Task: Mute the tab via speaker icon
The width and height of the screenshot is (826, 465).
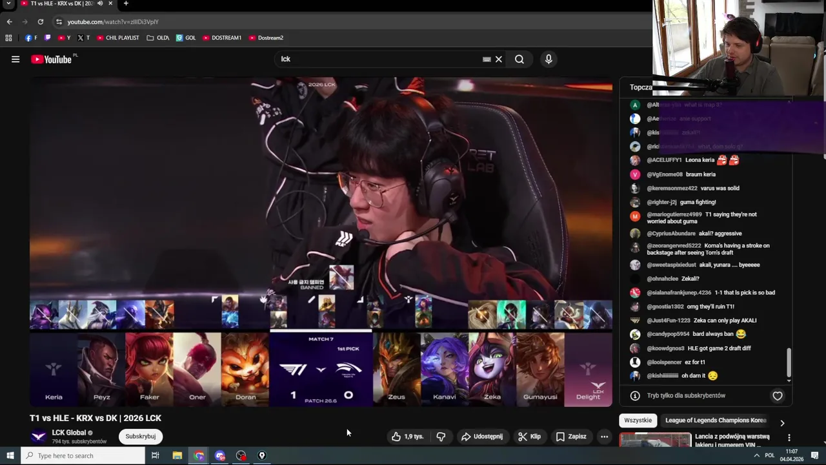Action: click(100, 4)
